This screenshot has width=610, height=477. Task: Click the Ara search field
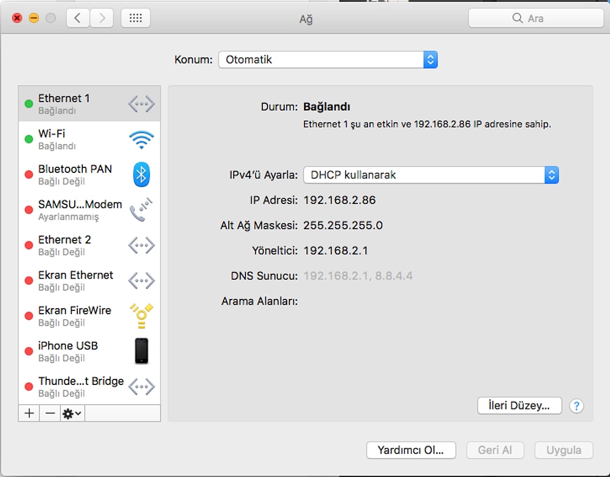pos(536,18)
